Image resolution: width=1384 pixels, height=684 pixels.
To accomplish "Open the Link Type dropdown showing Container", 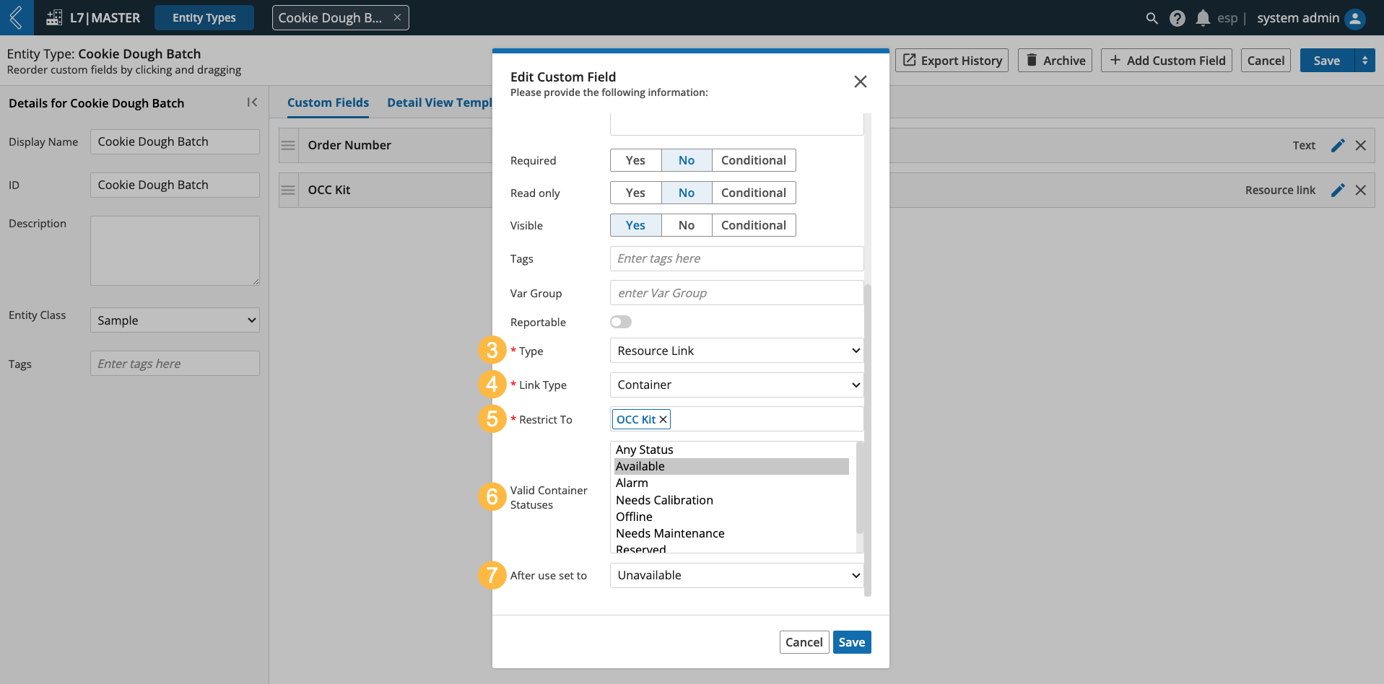I will (x=736, y=385).
